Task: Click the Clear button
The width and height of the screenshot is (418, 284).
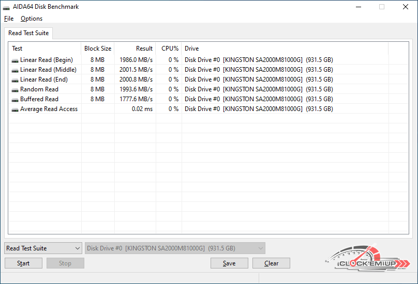Action: click(271, 263)
